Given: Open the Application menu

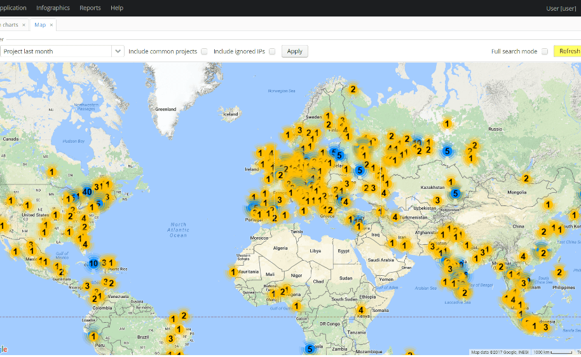Looking at the screenshot, I should pos(13,8).
